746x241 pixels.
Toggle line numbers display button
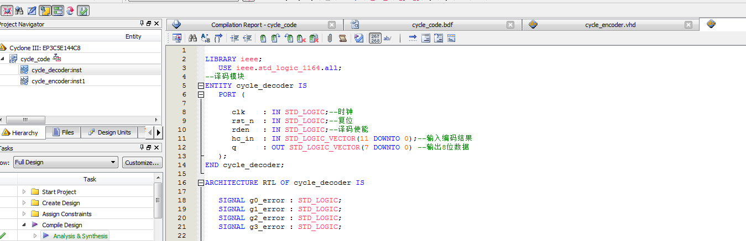(x=375, y=38)
